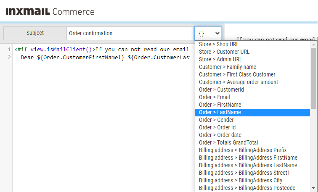Screen dimensions: 318x192
Task: Open the curly braces placeholder dropdown
Action: (x=208, y=33)
